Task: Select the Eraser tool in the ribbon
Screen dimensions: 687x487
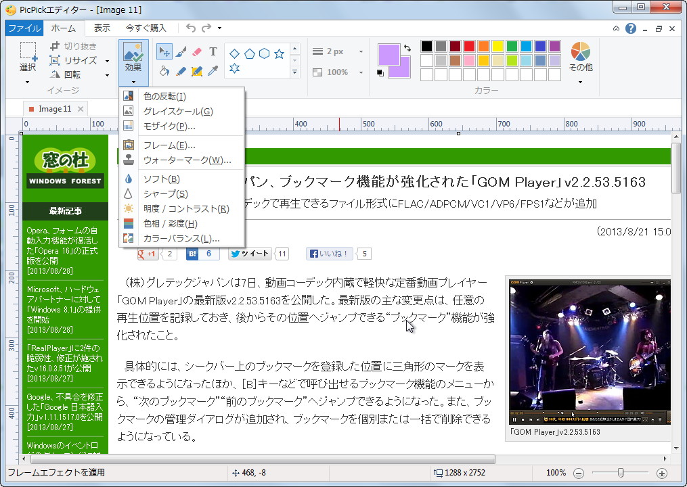Action: click(197, 51)
